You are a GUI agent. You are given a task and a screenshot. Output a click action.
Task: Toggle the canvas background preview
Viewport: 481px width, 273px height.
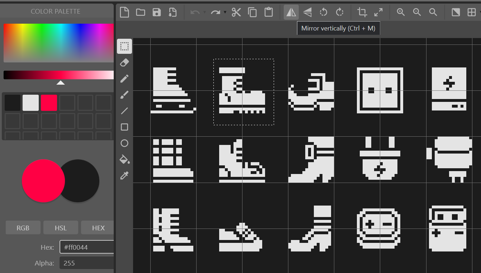pos(456,12)
